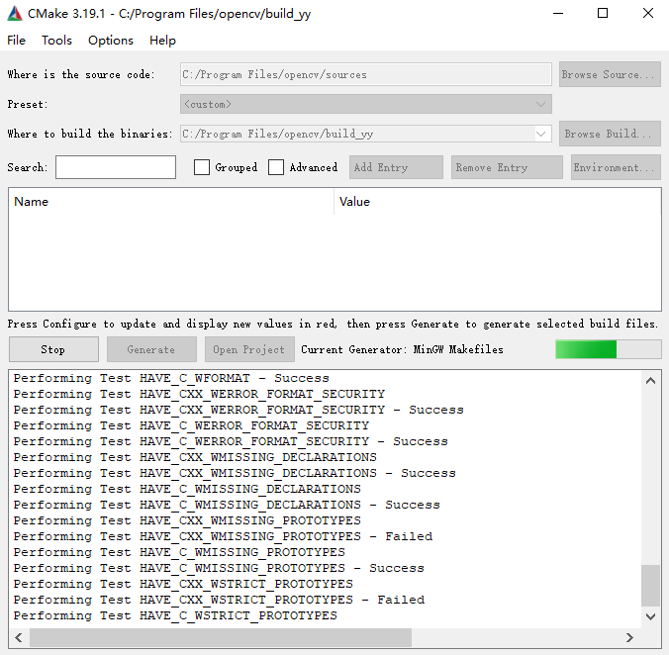The width and height of the screenshot is (669, 655).
Task: Click the horizontal scroll left arrow
Action: click(19, 637)
